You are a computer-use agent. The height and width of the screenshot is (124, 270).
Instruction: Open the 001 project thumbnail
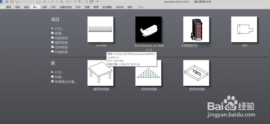coord(244,29)
